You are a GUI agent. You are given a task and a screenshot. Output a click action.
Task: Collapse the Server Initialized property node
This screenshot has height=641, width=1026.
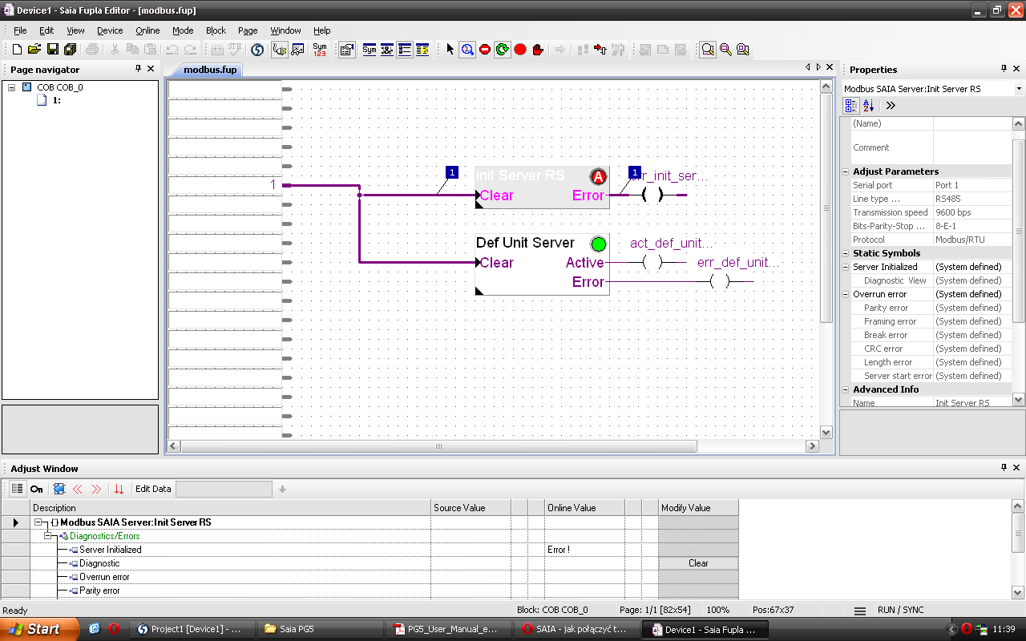(x=846, y=267)
